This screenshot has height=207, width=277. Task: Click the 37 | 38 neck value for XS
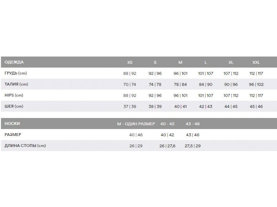(x=130, y=107)
